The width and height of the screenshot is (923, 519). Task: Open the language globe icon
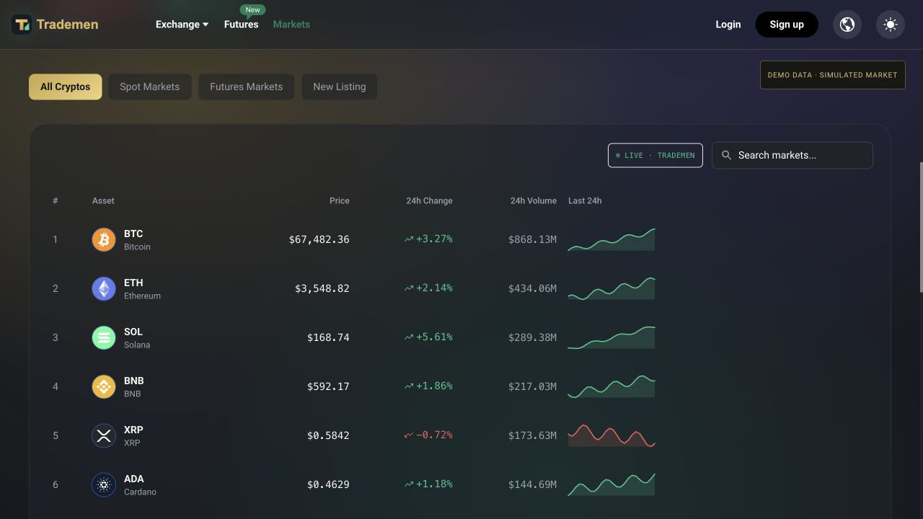[x=847, y=25]
